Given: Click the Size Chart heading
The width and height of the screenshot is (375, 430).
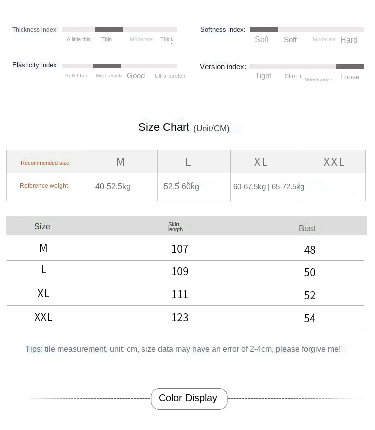Looking at the screenshot, I should pyautogui.click(x=184, y=127).
